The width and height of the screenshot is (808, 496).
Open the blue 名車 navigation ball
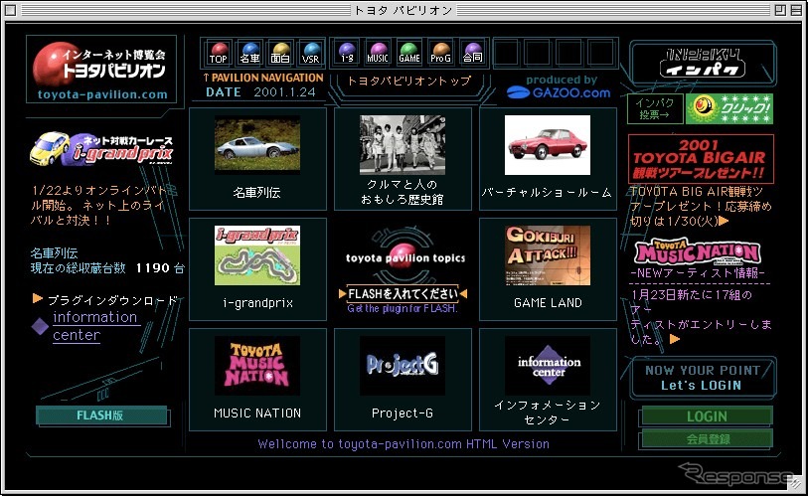[x=249, y=53]
